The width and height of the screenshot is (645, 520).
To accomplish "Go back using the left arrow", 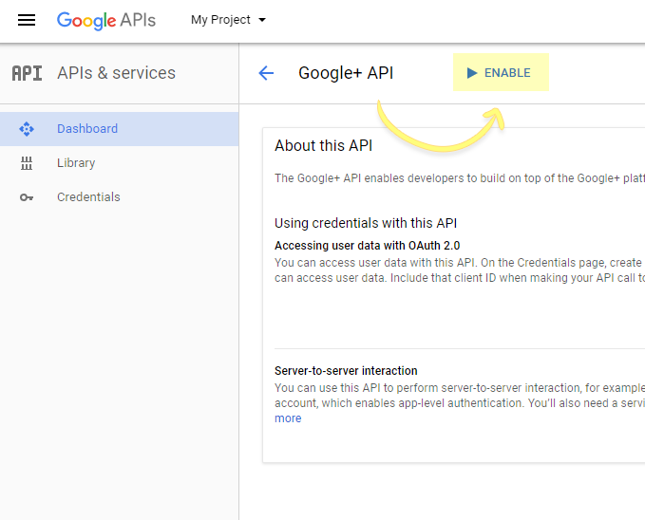I will coord(266,73).
